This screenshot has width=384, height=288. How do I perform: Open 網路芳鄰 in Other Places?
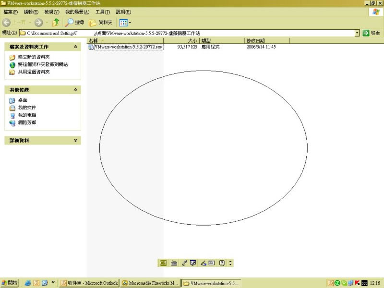[27, 122]
